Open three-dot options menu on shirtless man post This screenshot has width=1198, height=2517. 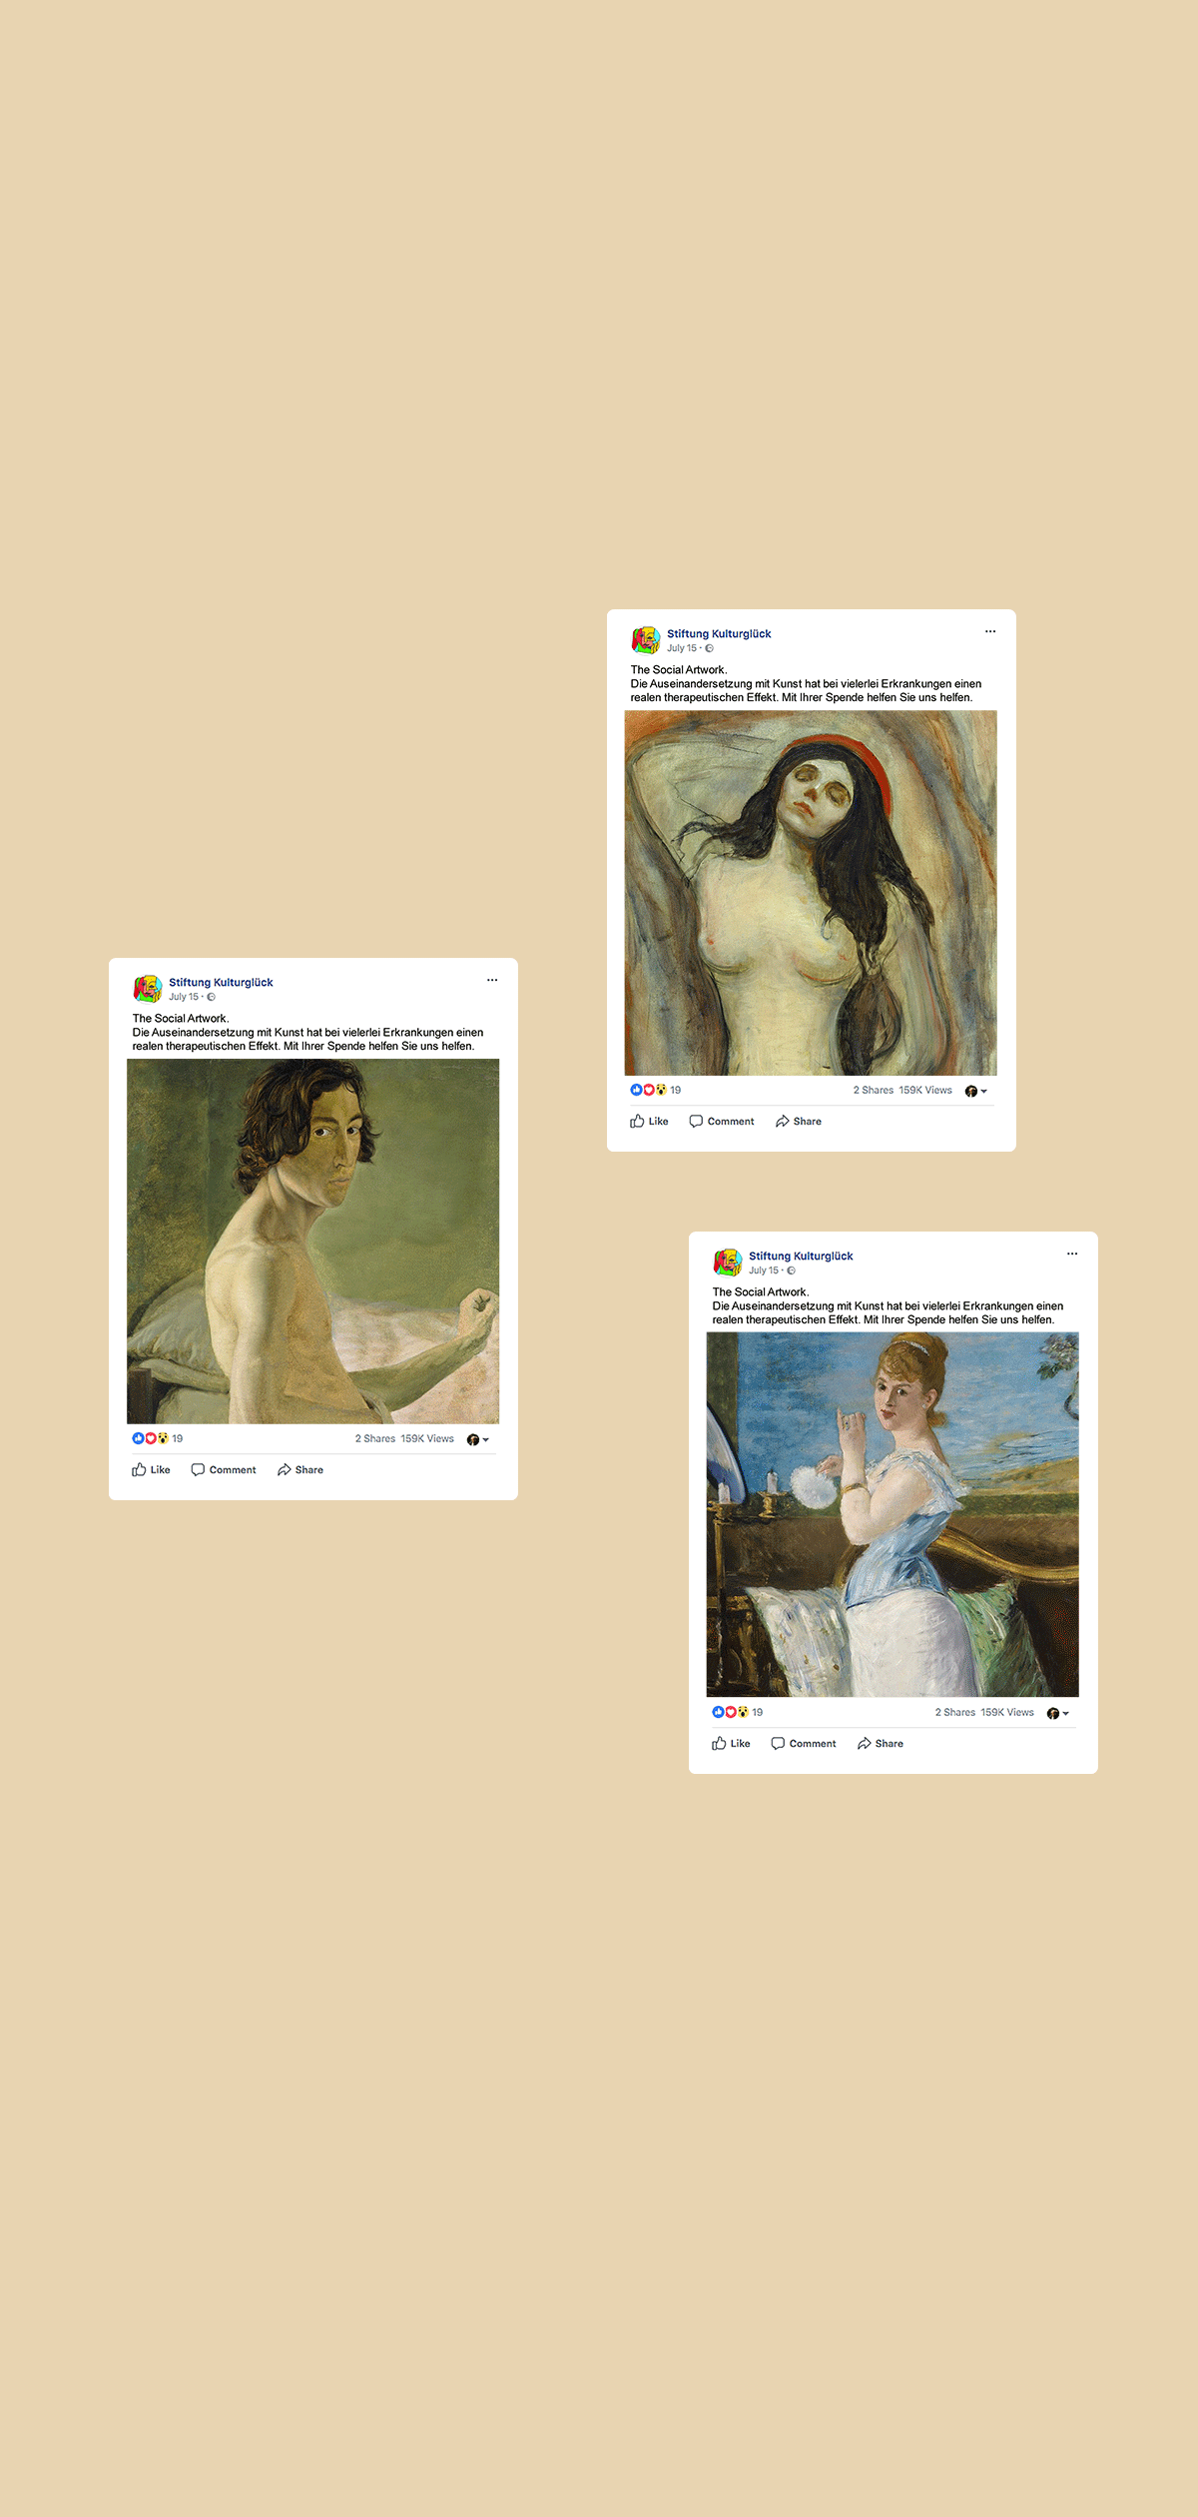[x=492, y=980]
